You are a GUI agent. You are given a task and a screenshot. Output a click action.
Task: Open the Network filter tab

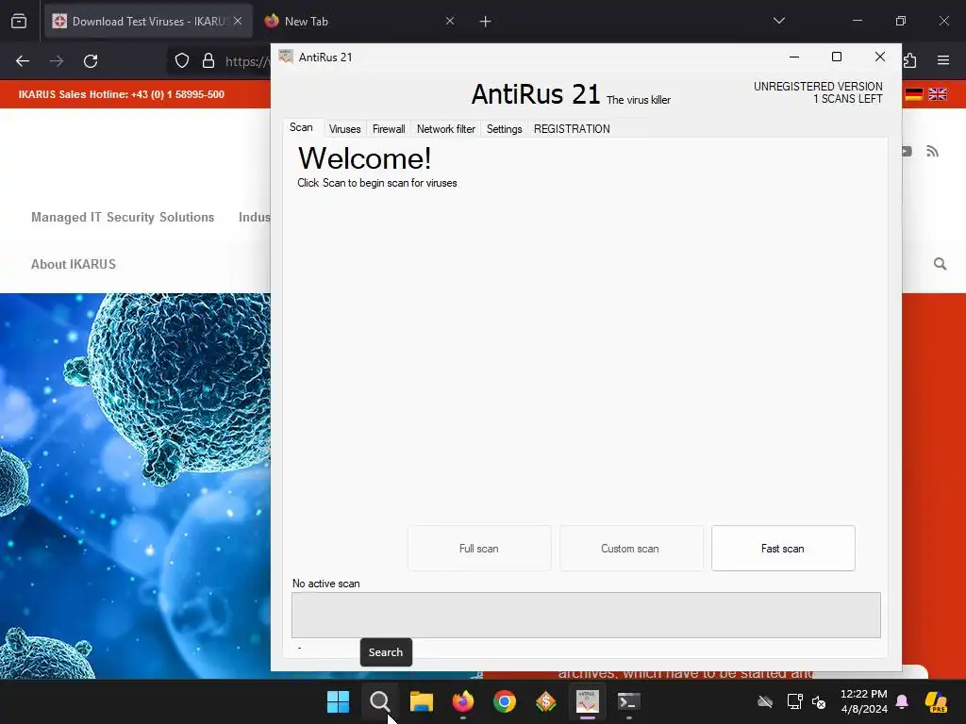446,128
